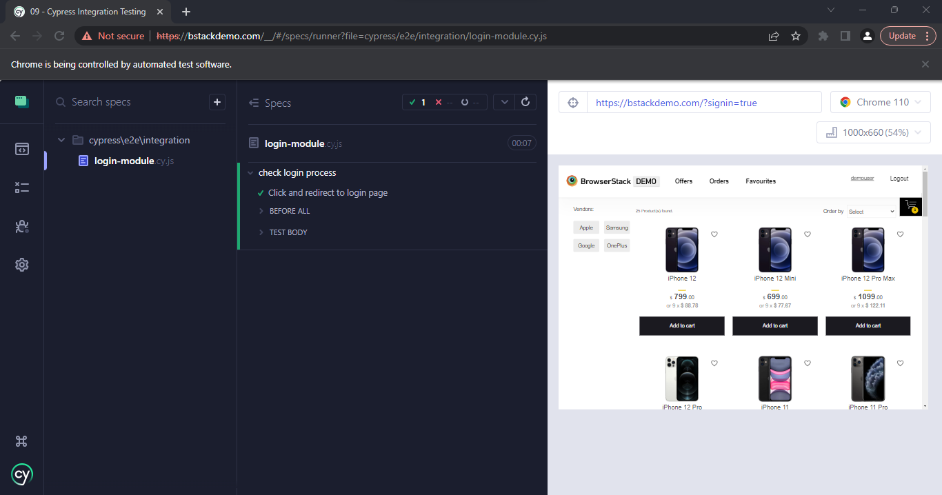Click the BrowserStack logo in demo app
The width and height of the screenshot is (942, 495).
612,181
